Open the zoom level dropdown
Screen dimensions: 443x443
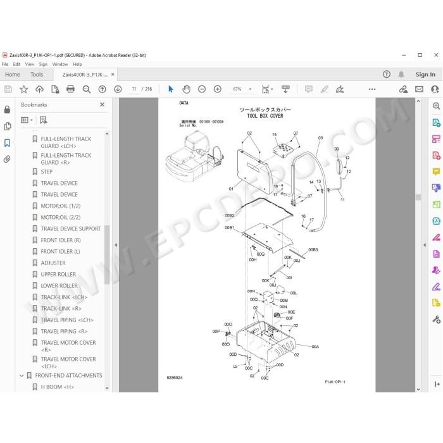[250, 89]
